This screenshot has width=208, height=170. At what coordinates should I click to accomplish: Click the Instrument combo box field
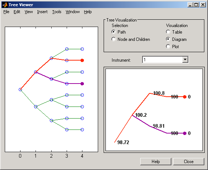pyautogui.click(x=165, y=60)
